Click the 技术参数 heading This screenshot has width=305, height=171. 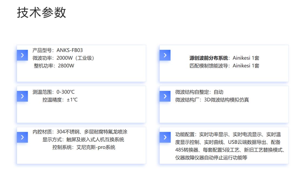click(x=42, y=13)
